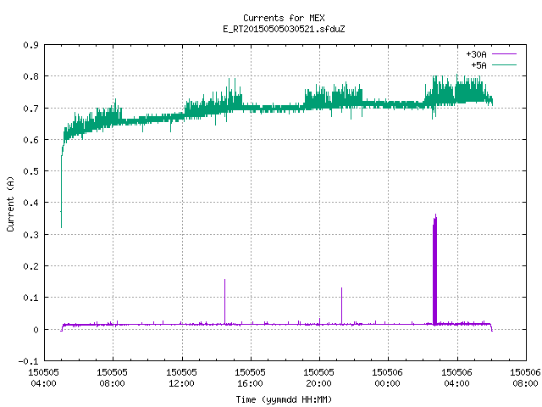Click the 0.4 y-axis tick label
Image resolution: width=542 pixels, height=407 pixels.
pos(30,203)
